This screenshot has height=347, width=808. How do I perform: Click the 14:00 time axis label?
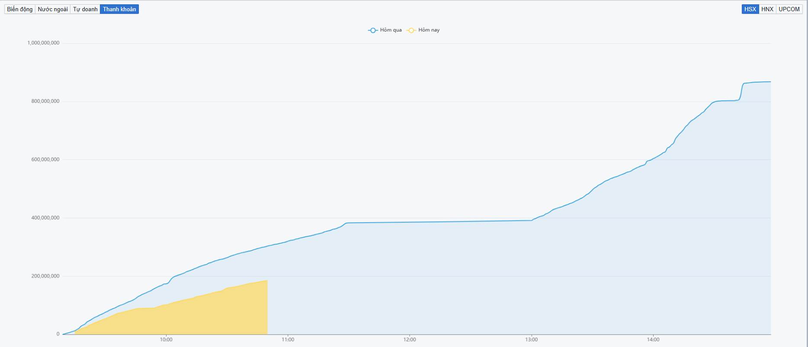coord(653,340)
